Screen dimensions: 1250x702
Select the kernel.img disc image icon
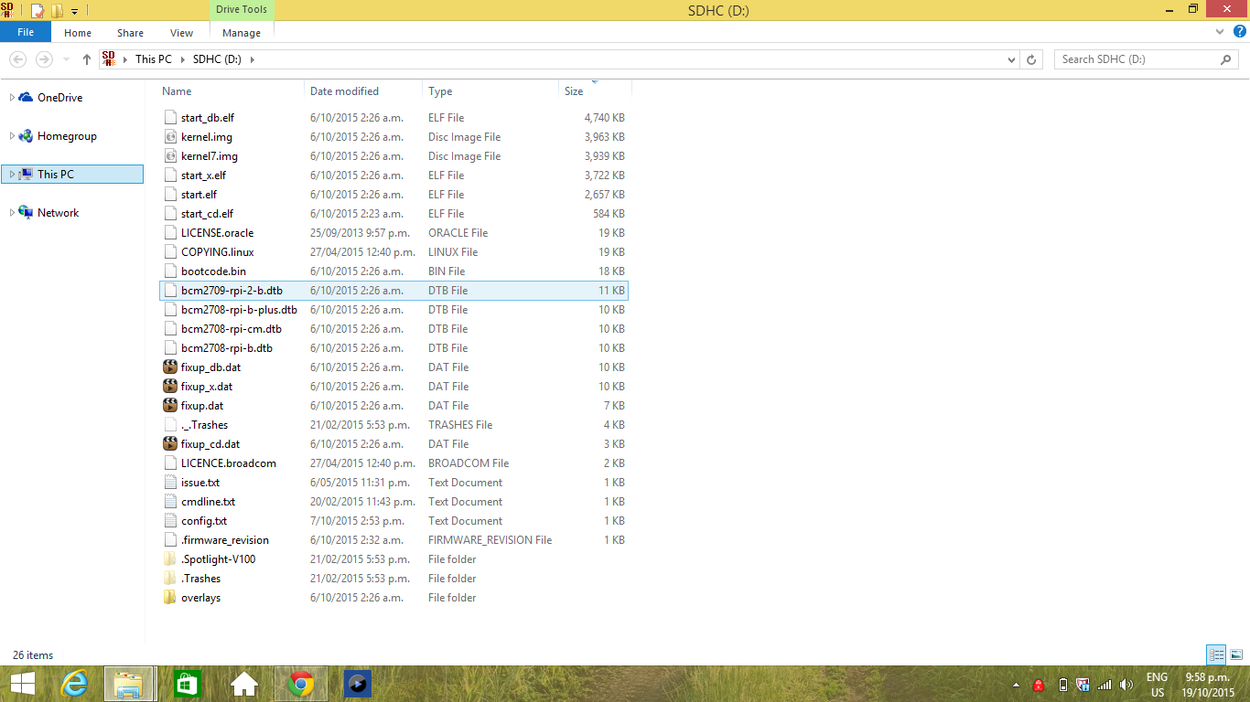pyautogui.click(x=169, y=137)
